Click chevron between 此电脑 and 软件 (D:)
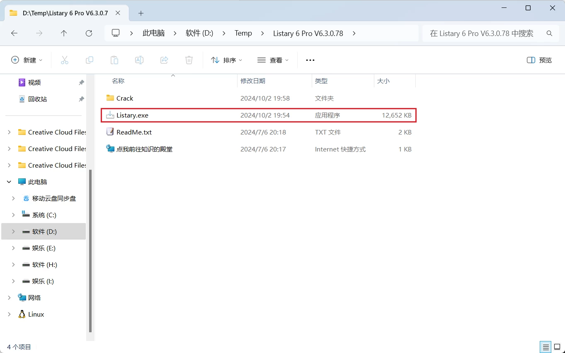Screen dimensions: 565x353 175,34
